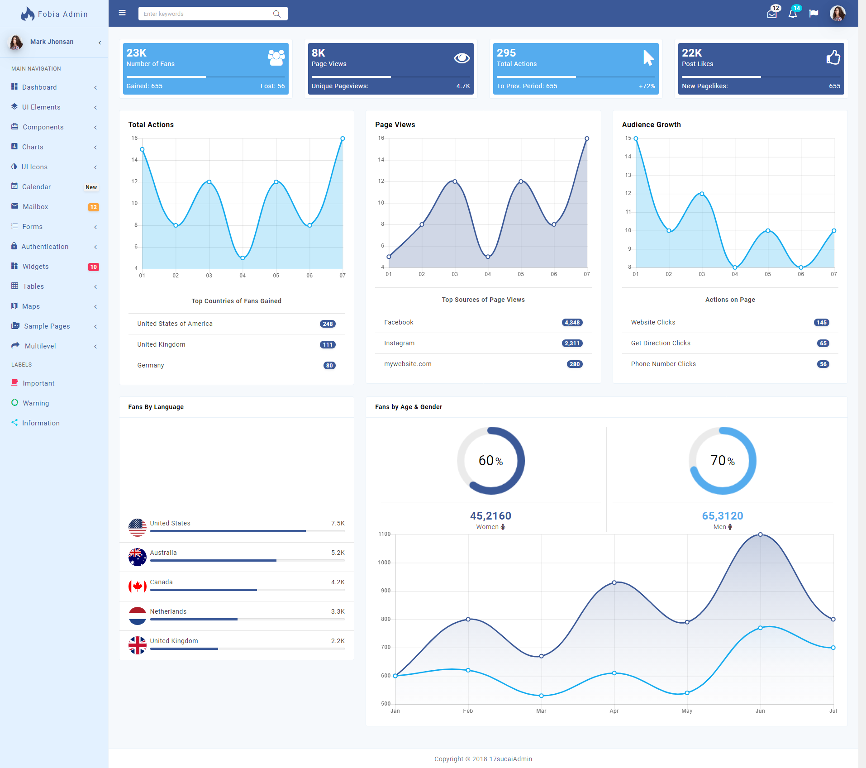Click the Charts bar icon in sidebar
The height and width of the screenshot is (768, 866).
[14, 146]
